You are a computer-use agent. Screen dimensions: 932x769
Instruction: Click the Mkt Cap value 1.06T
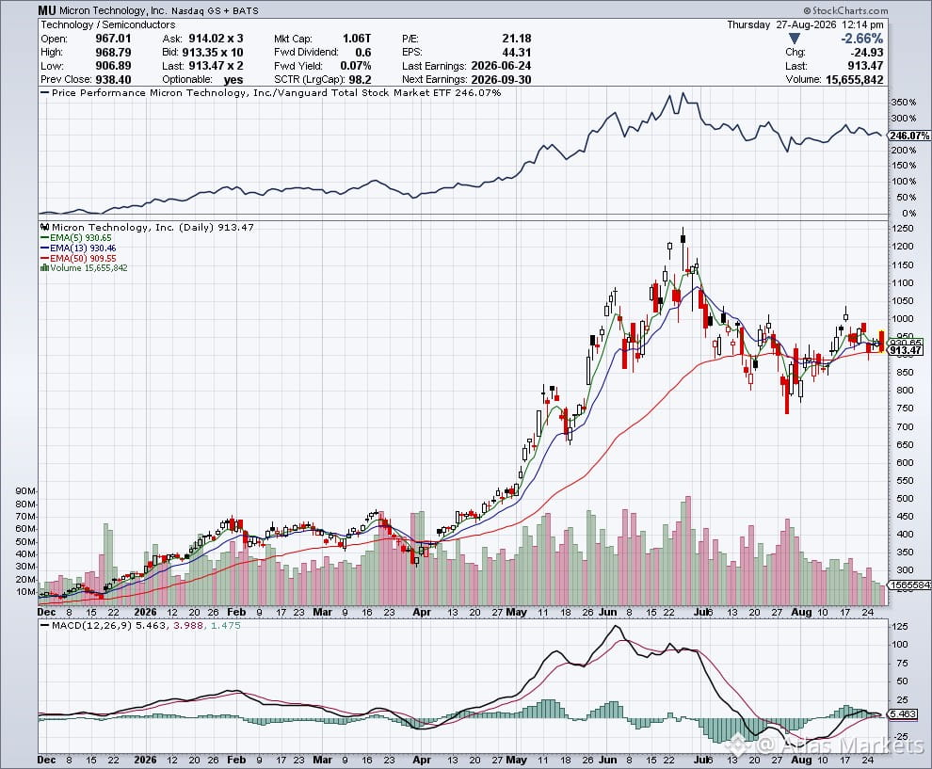coord(357,39)
